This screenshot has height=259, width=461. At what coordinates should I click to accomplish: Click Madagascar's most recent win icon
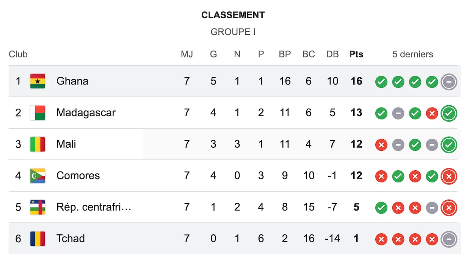[448, 113]
